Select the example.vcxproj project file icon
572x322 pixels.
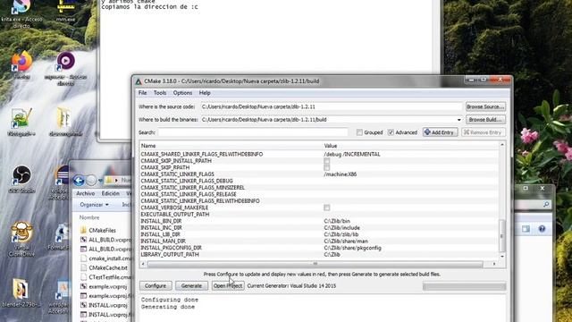(x=83, y=286)
